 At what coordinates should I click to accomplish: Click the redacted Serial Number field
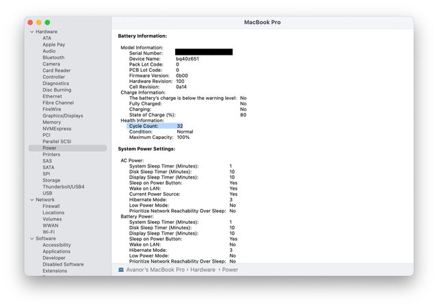pyautogui.click(x=204, y=52)
